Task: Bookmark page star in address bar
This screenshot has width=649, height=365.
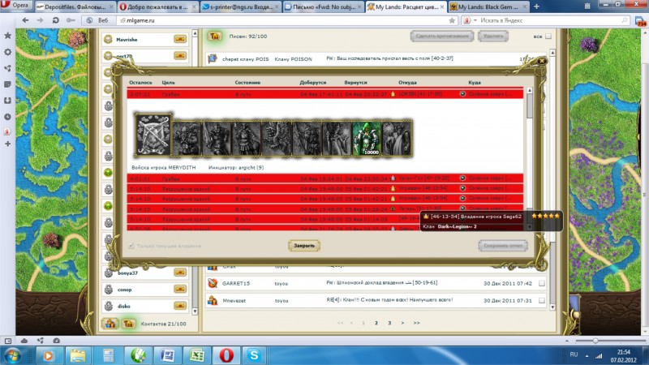Action: point(452,19)
